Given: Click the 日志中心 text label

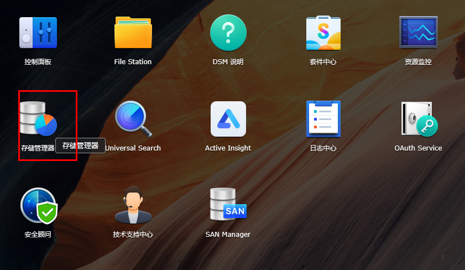Looking at the screenshot, I should pyautogui.click(x=323, y=148).
